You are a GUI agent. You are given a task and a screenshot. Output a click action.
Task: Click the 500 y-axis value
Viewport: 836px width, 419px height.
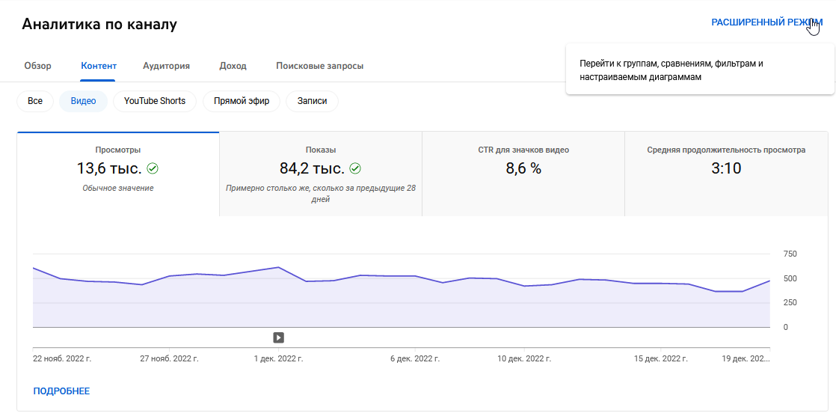coord(790,278)
